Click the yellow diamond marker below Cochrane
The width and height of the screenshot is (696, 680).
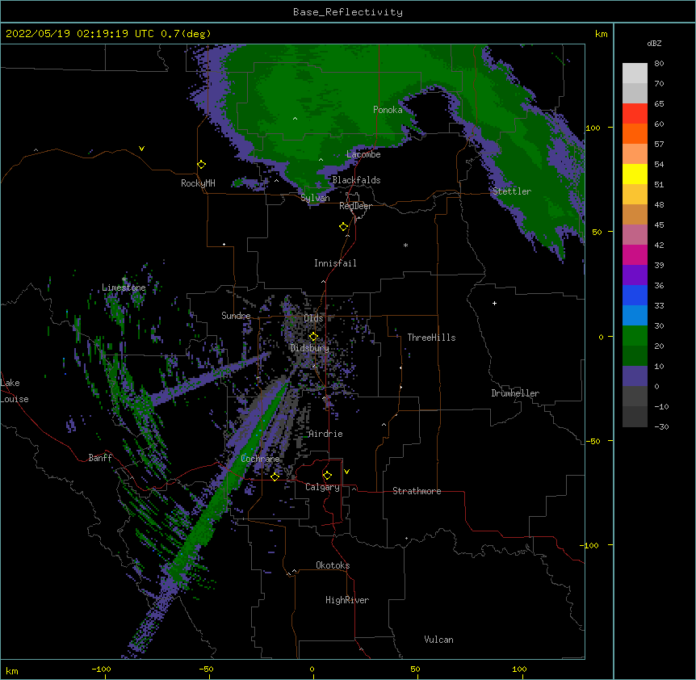(275, 476)
